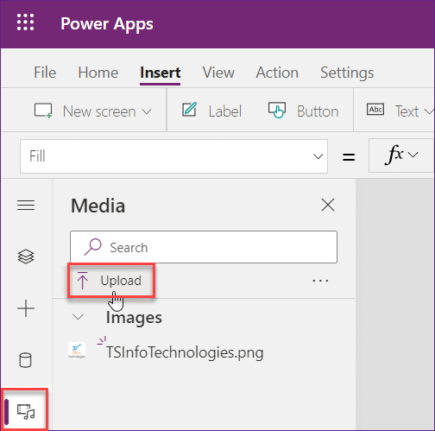The width and height of the screenshot is (435, 431).
Task: Click the Label pencil icon
Action: (x=190, y=110)
